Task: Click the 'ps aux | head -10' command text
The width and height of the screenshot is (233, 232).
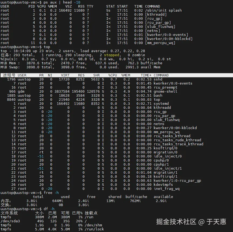Action: (62, 2)
